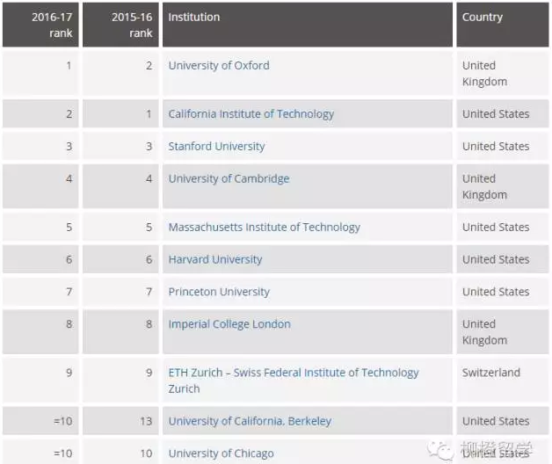Select MIT's United States country cell
Image resolution: width=552 pixels, height=464 pixels.
click(503, 227)
